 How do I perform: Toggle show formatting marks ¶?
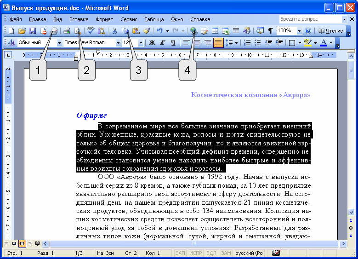pos(271,31)
